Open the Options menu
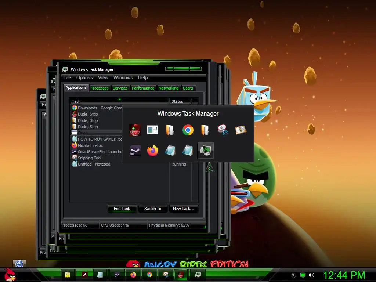Screen dimensions: 376x282 (x=84, y=78)
